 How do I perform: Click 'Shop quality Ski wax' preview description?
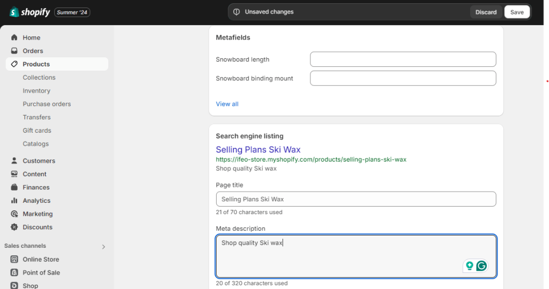coord(246,169)
